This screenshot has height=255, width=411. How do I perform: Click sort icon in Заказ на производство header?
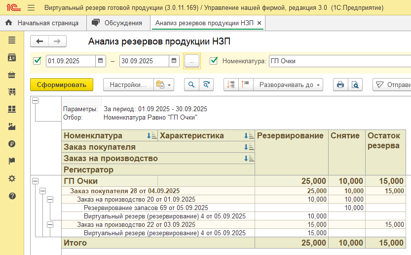249,158
